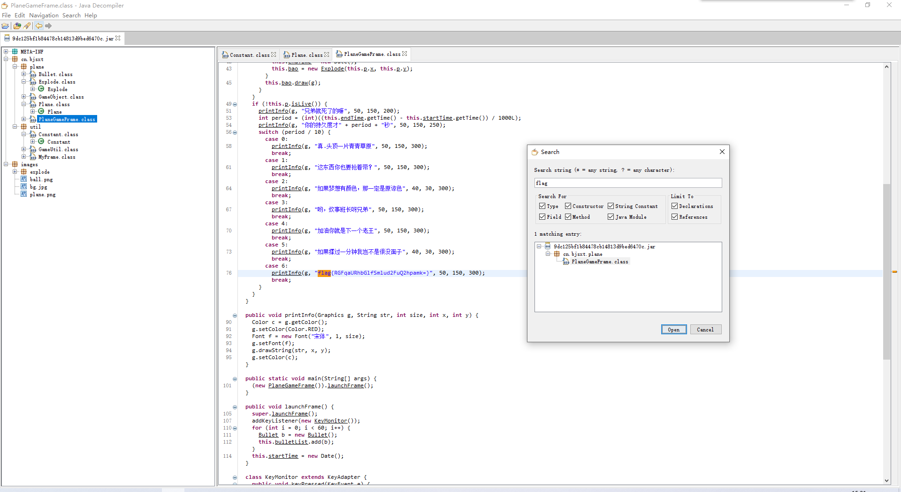The image size is (901, 492).
Task: Close the PlaneGameFrame.class editor tab
Action: 405,54
